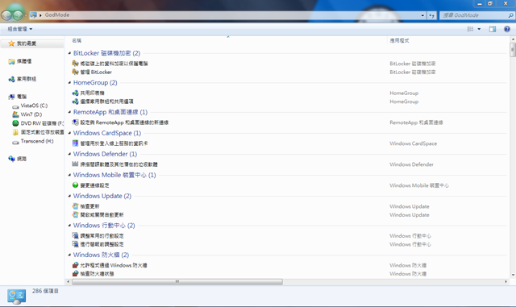Viewport: 516px width, 307px height.
Task: Collapse the Windows Defender group
Action: (69, 154)
